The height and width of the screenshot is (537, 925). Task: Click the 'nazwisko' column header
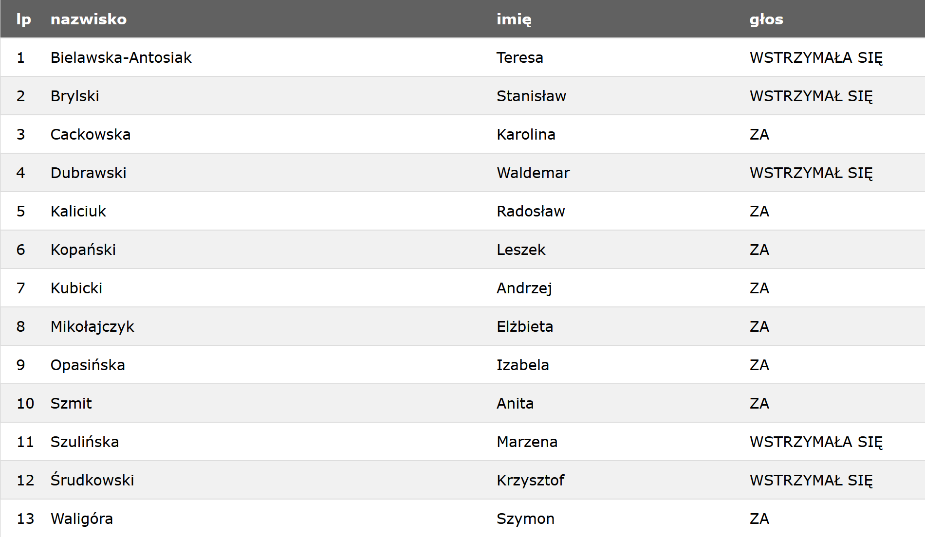89,19
